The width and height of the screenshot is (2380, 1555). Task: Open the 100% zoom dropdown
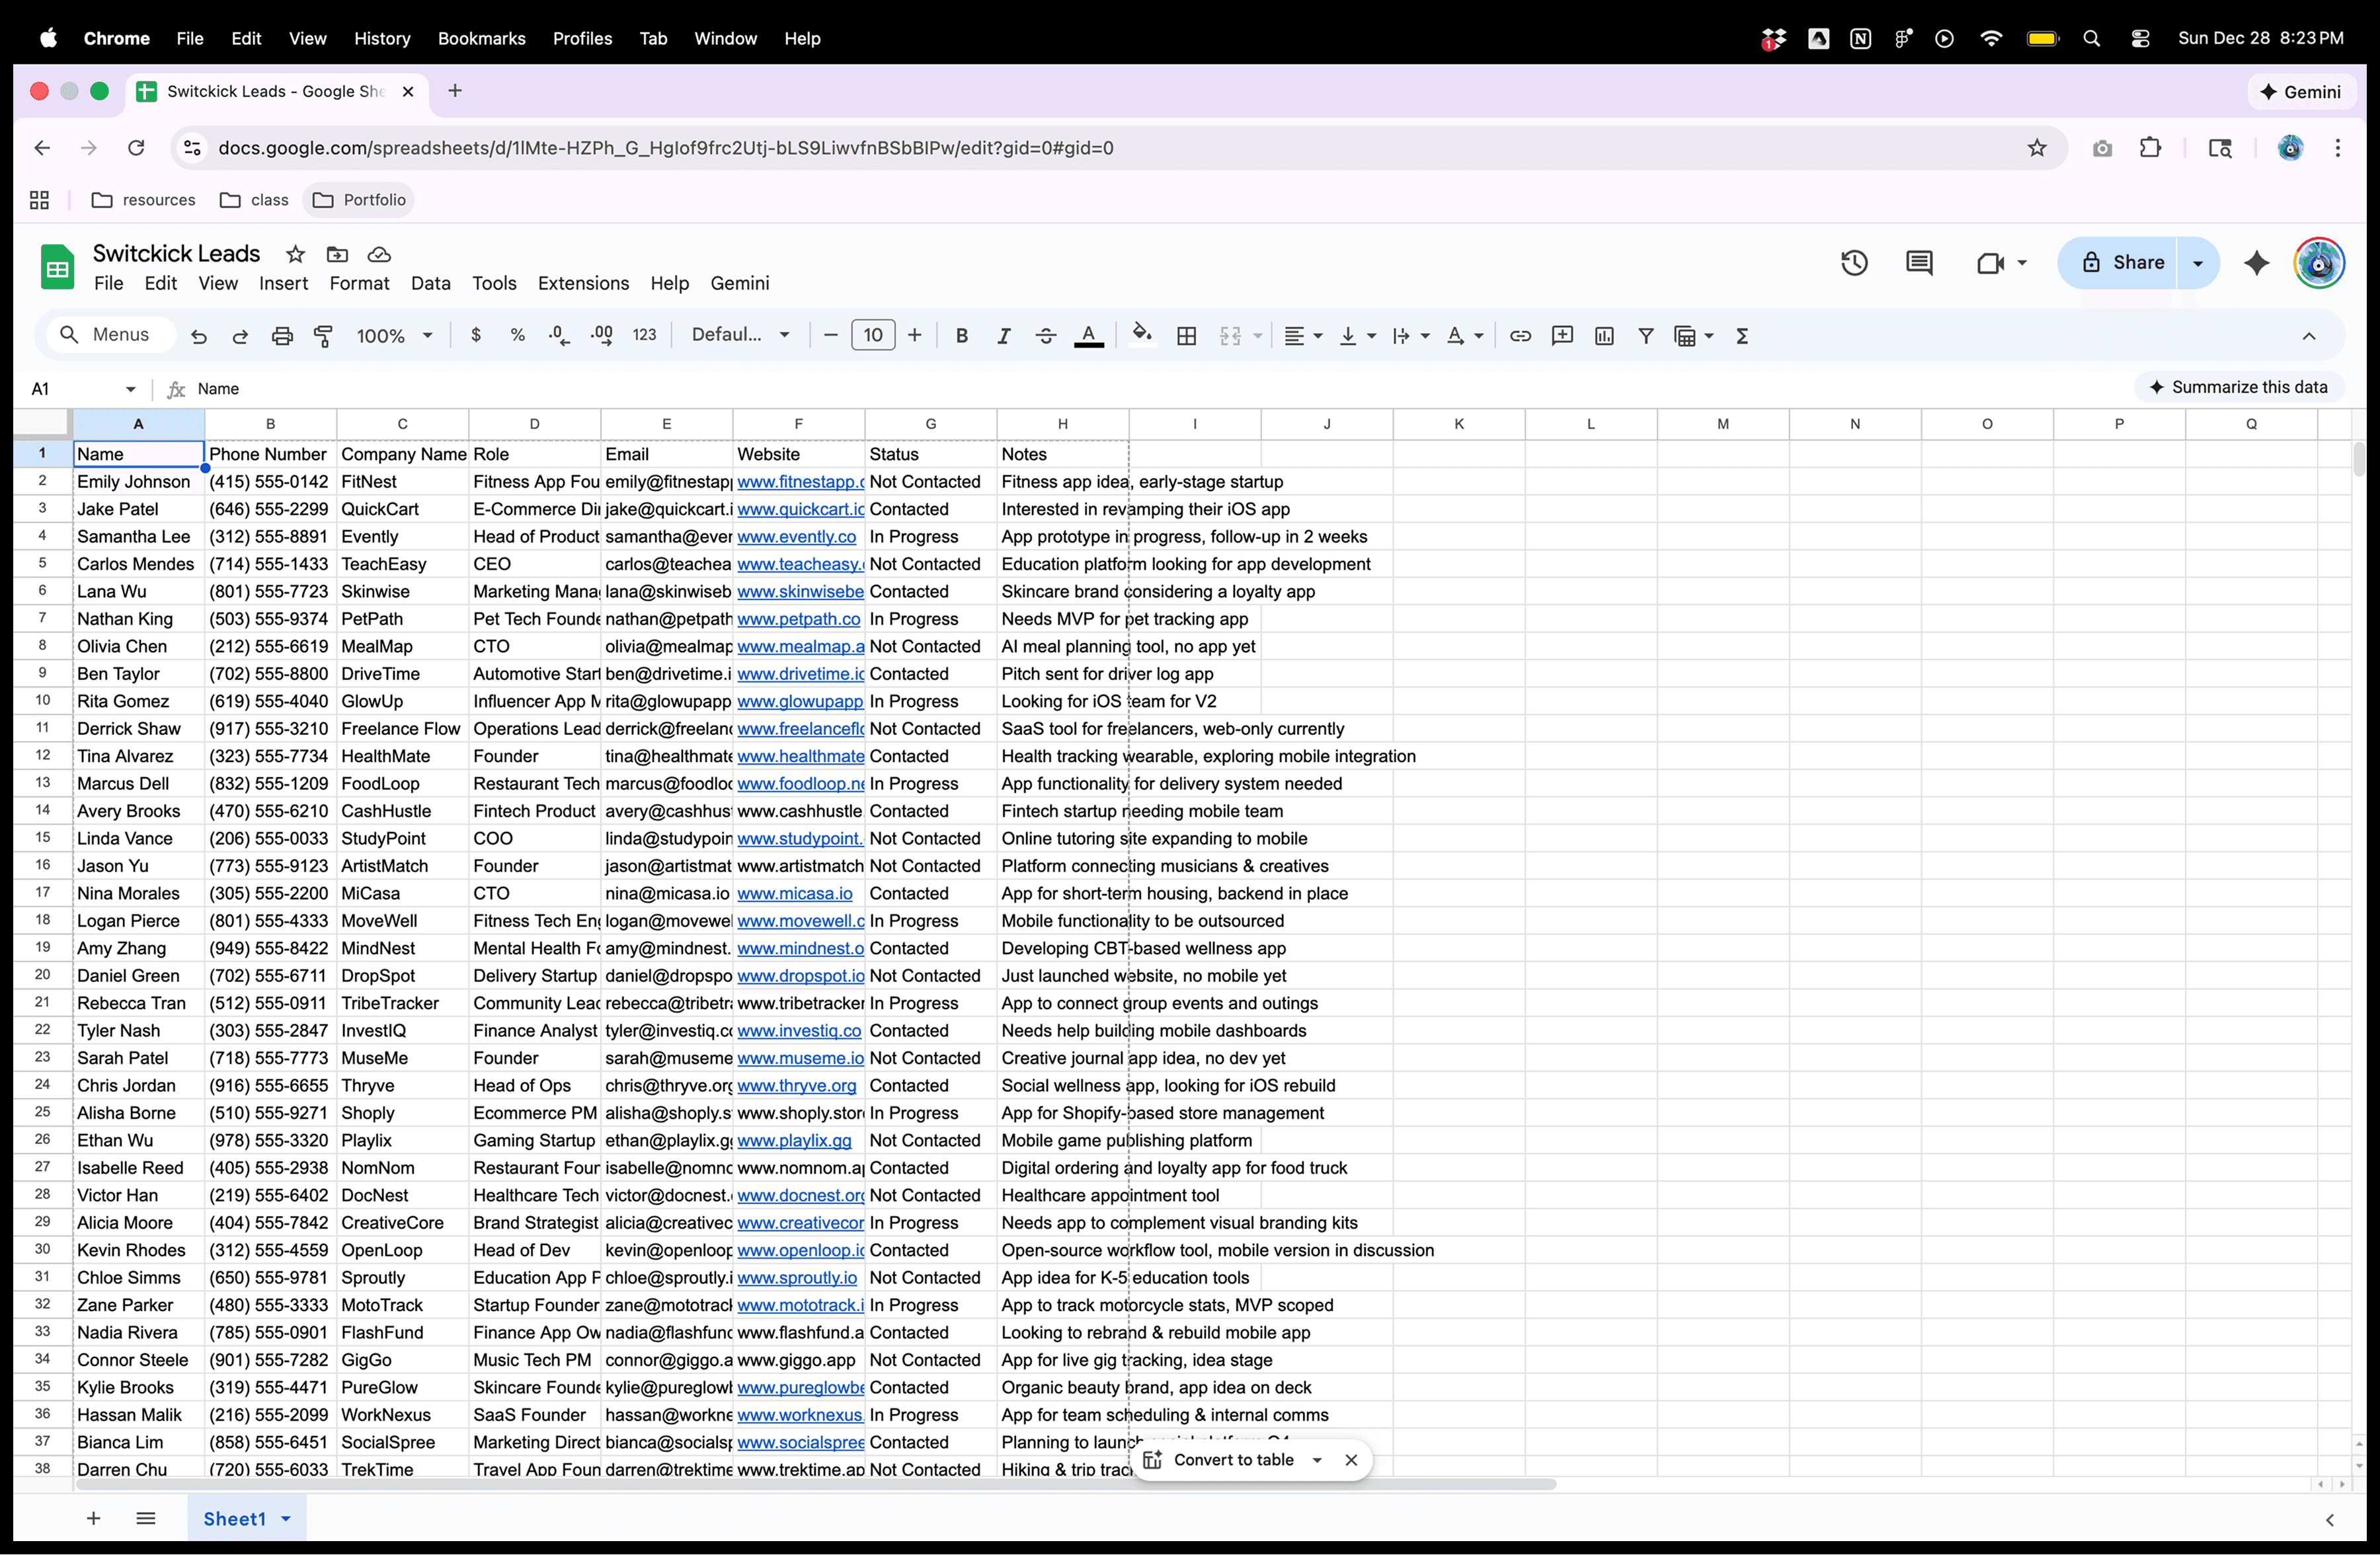(x=395, y=336)
